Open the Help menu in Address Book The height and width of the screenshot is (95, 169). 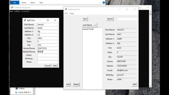point(72,13)
